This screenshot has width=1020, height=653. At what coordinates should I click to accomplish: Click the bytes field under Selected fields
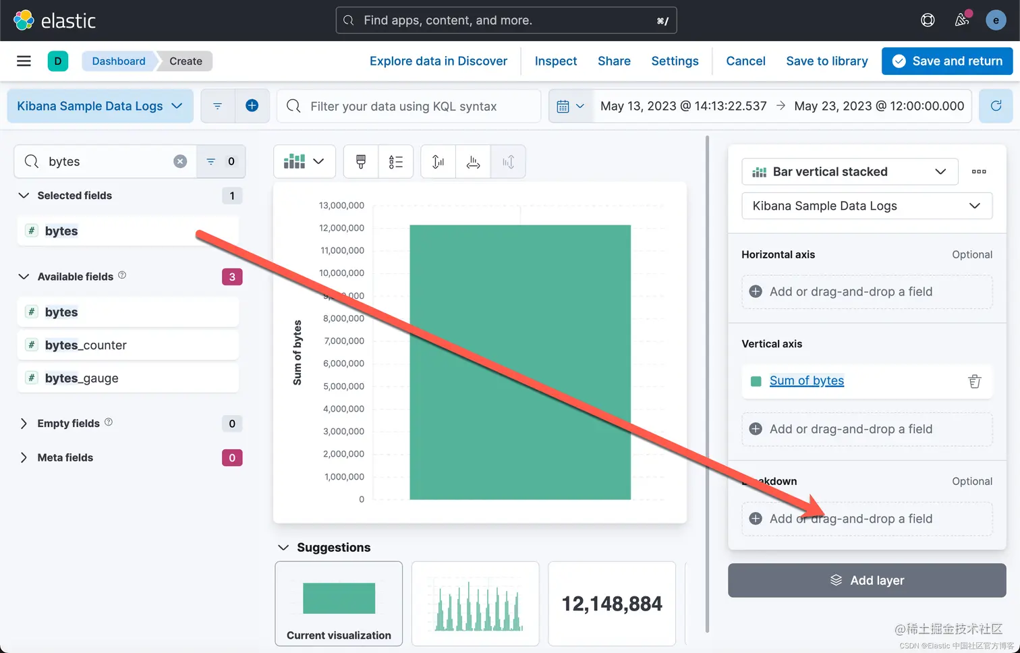tap(128, 231)
